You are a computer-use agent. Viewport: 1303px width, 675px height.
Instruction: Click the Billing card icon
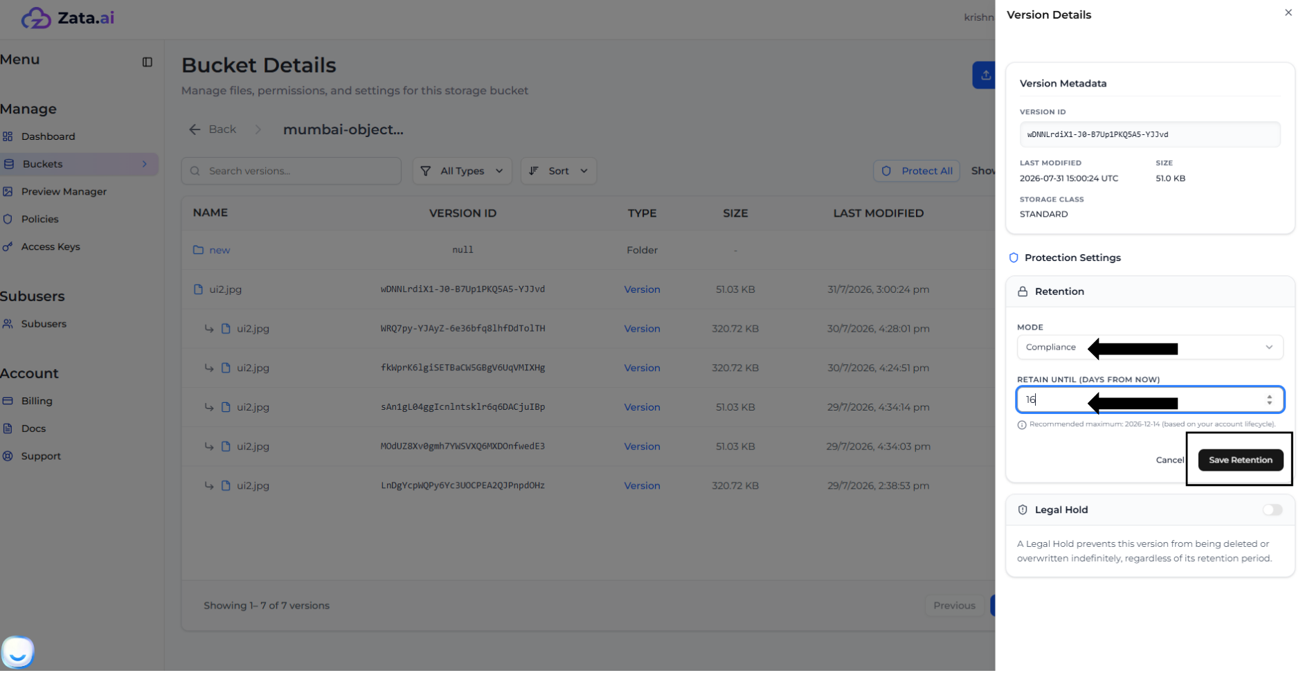tap(8, 402)
